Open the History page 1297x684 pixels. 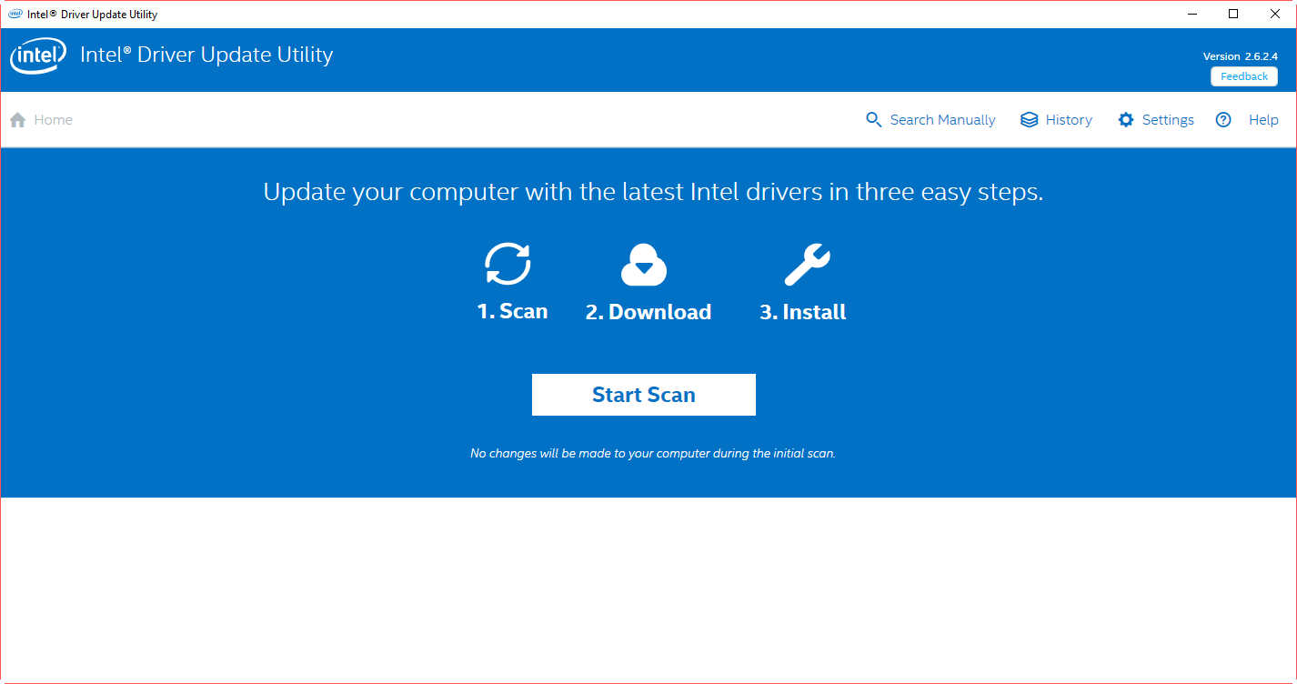pyautogui.click(x=1069, y=120)
